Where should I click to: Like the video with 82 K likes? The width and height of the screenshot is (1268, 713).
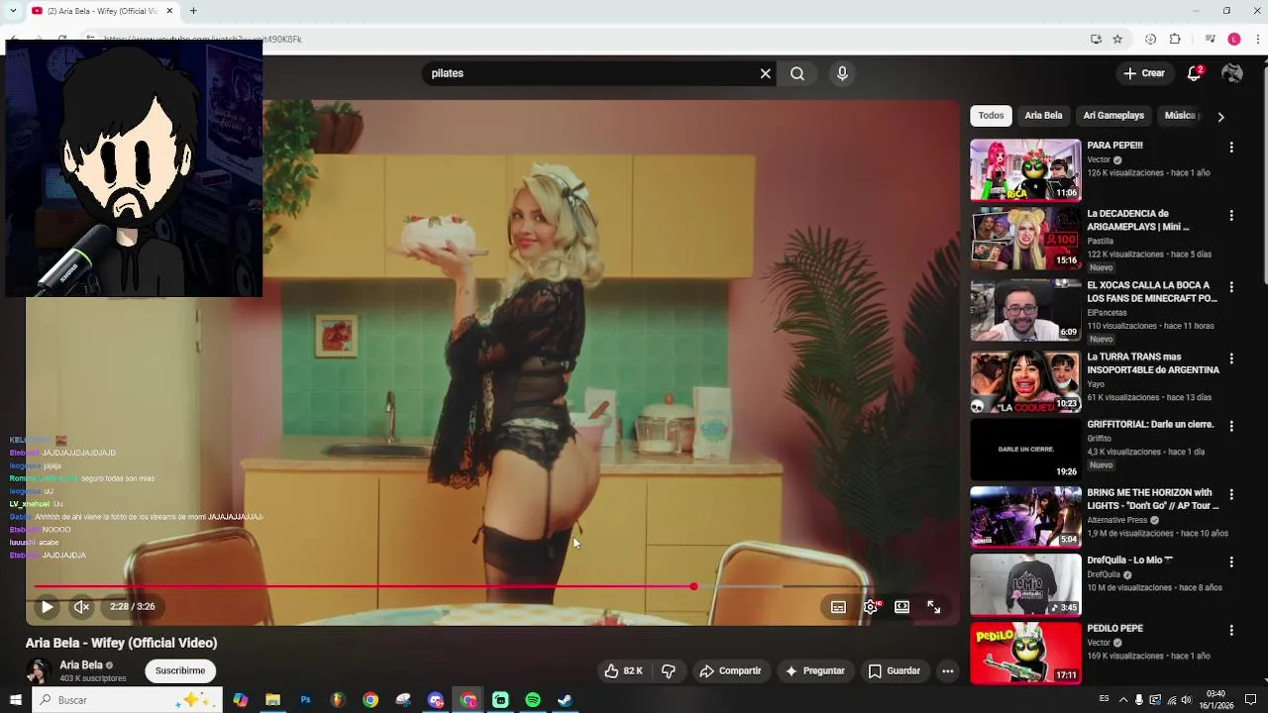623,670
